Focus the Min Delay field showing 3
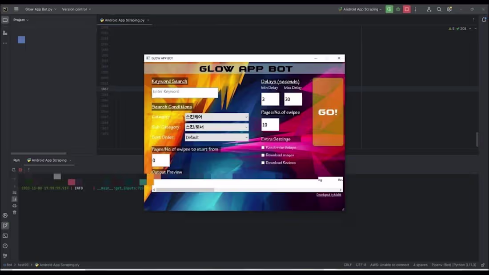 (x=270, y=99)
